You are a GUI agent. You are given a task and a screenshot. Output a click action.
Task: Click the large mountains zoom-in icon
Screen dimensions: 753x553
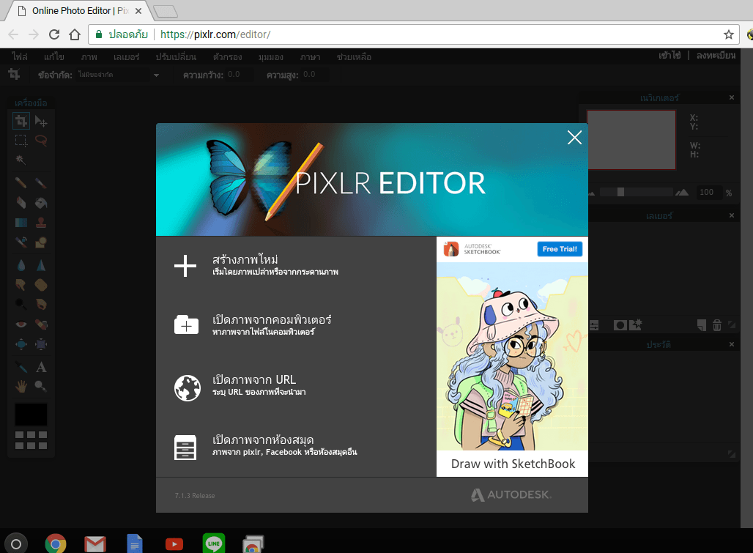point(682,193)
